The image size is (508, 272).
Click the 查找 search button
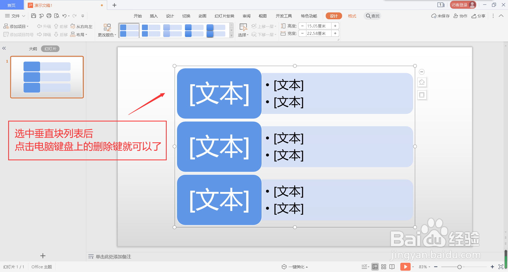(373, 16)
